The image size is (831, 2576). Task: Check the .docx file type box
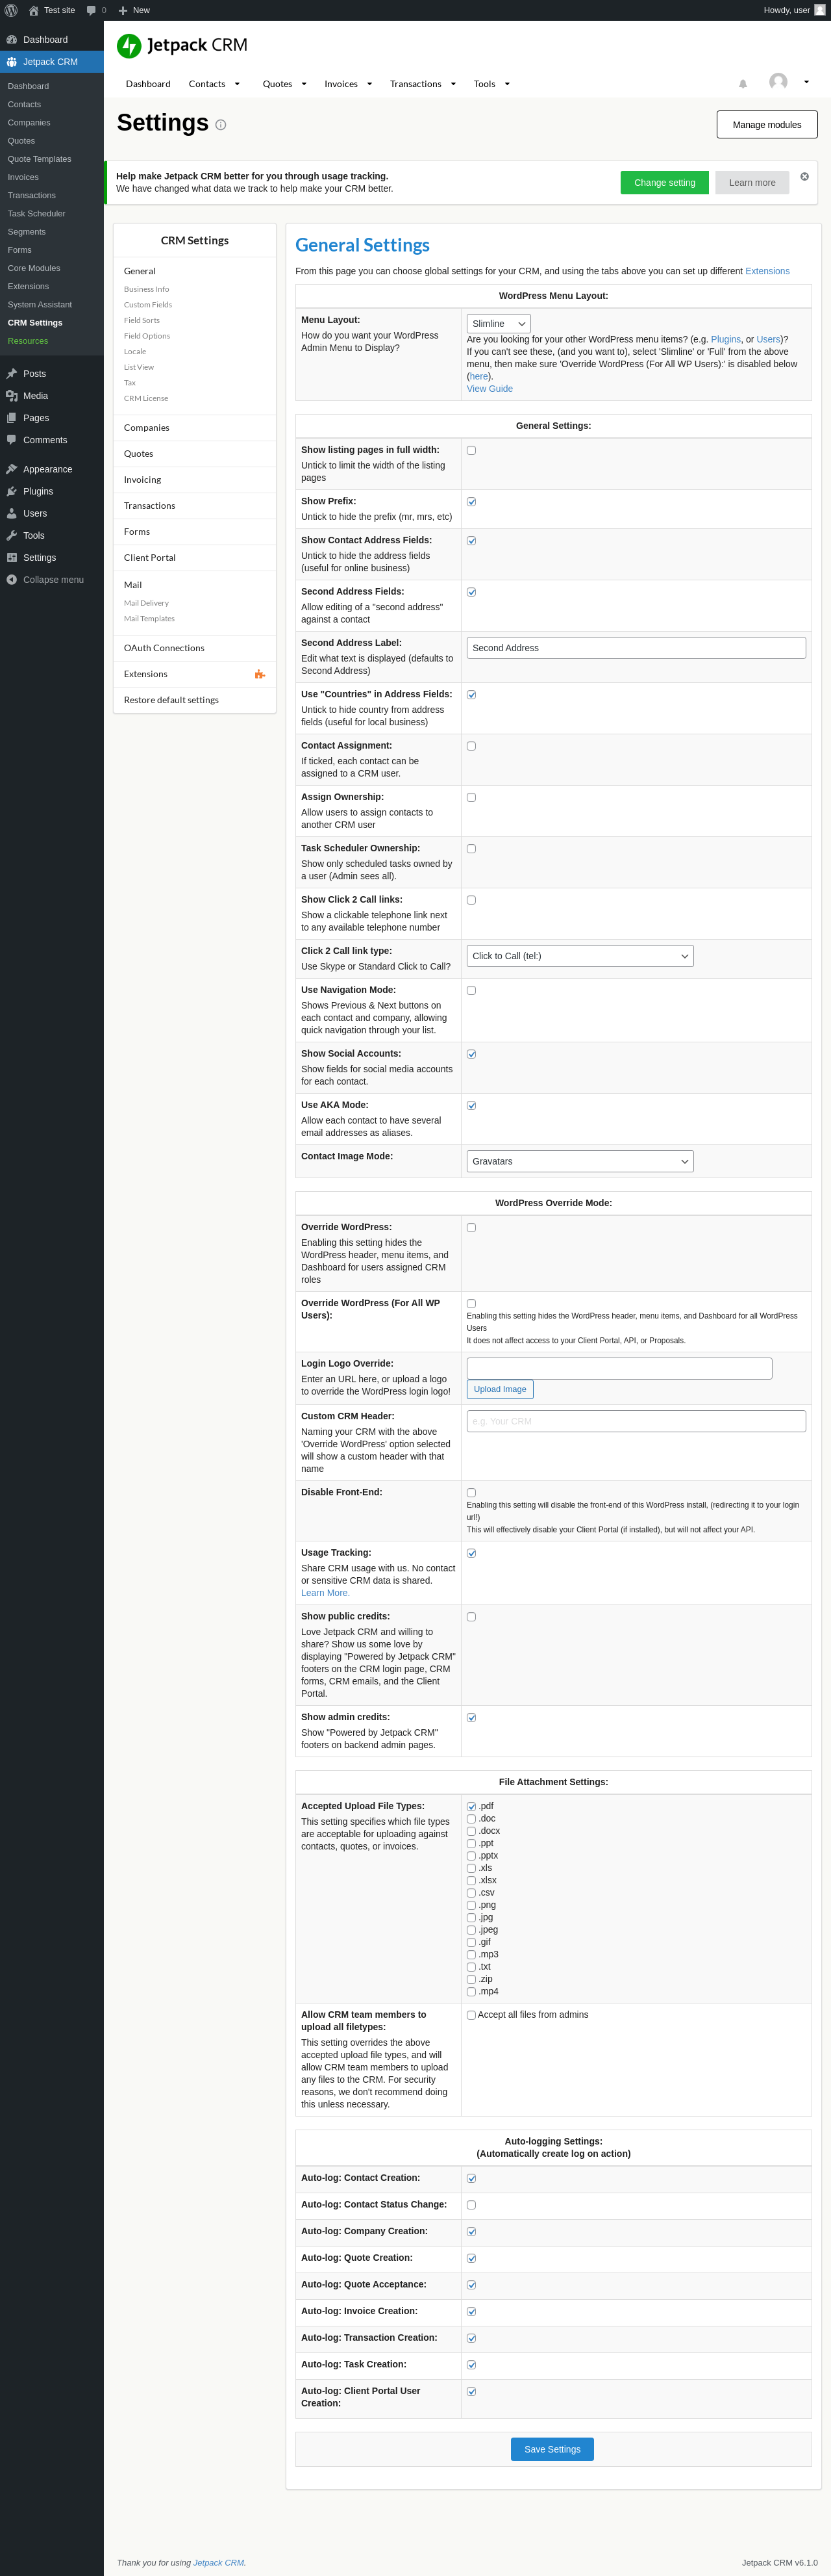pyautogui.click(x=471, y=1831)
